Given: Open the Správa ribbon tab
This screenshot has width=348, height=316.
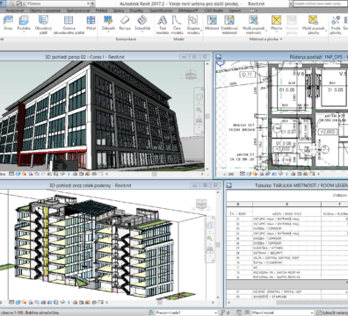Looking at the screenshot, I should pos(119,11).
